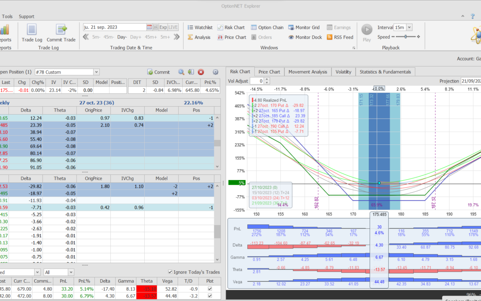The width and height of the screenshot is (481, 301).
Task: Click the red delete position icon
Action: [x=201, y=72]
